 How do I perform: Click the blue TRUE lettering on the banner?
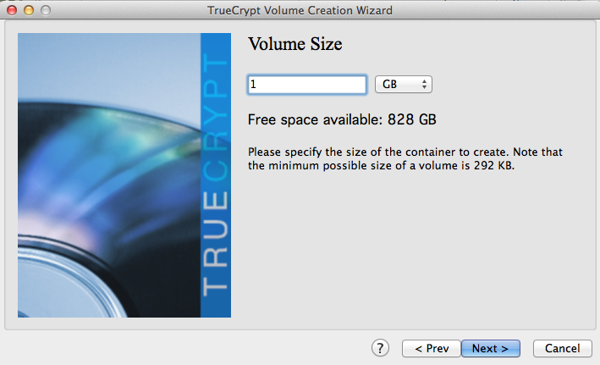click(x=216, y=246)
